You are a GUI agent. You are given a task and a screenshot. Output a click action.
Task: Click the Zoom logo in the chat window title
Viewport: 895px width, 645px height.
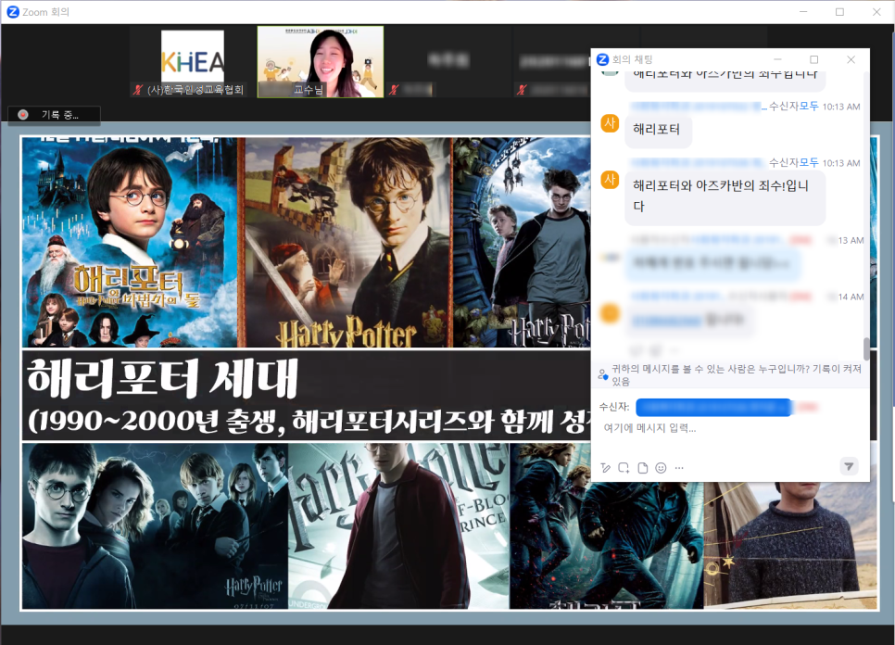pos(602,59)
